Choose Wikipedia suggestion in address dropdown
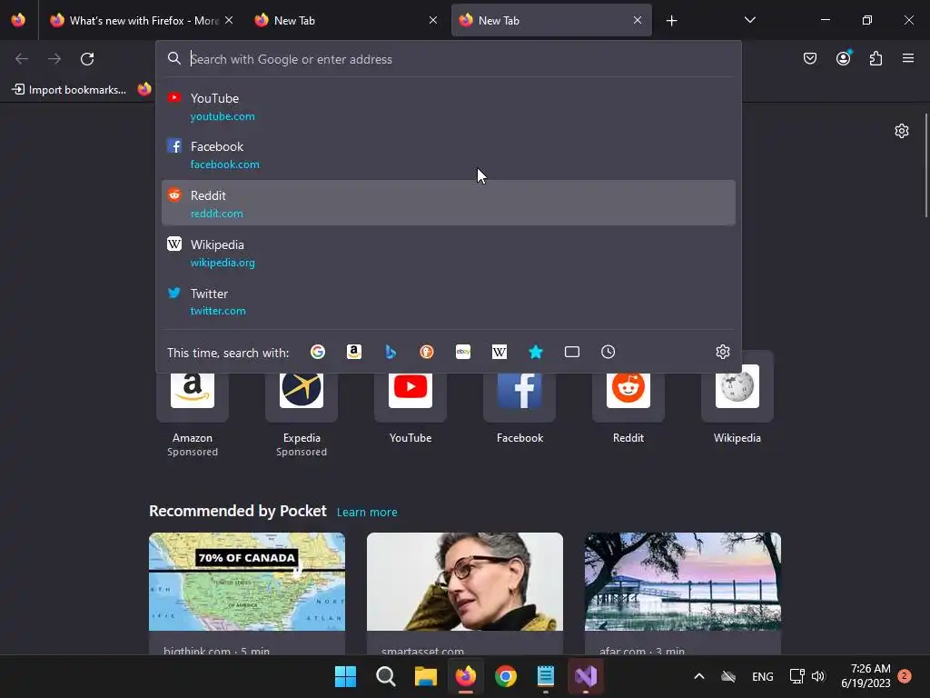This screenshot has height=698, width=930. 449,253
